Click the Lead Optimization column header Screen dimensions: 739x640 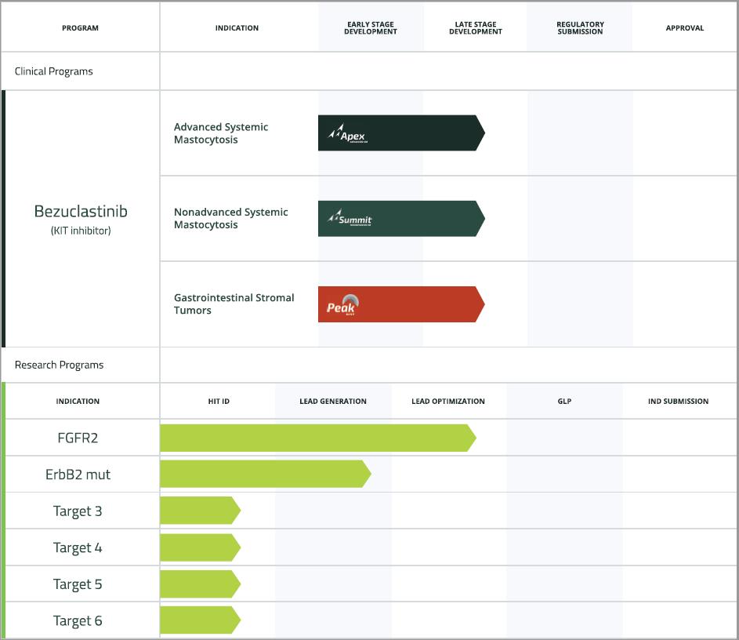click(x=448, y=402)
